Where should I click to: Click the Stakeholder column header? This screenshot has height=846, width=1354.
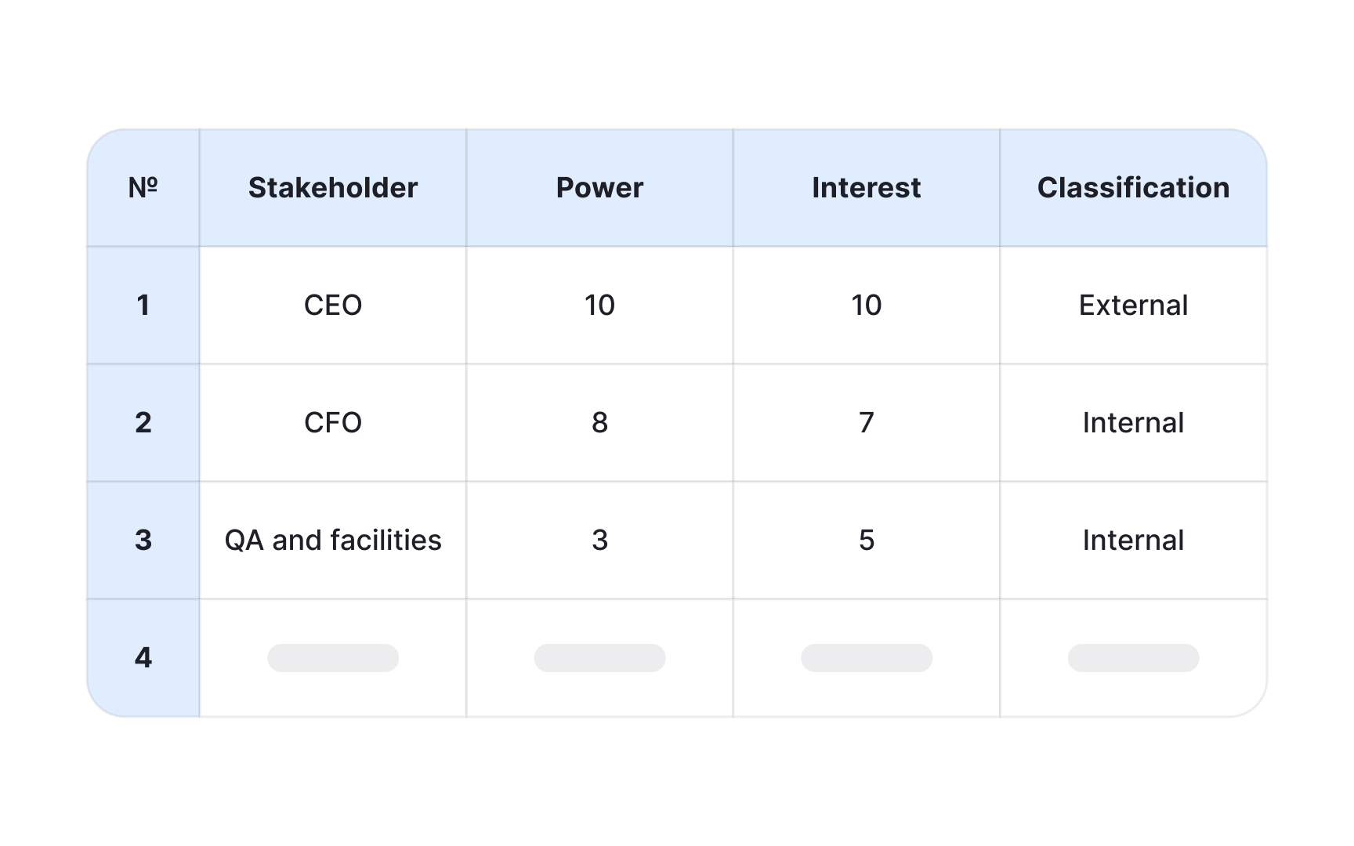(x=333, y=188)
